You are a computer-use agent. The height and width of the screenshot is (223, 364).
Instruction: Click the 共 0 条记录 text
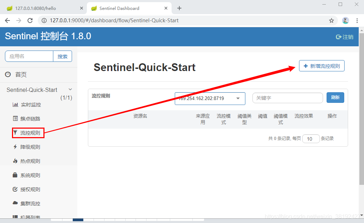[x=279, y=139]
